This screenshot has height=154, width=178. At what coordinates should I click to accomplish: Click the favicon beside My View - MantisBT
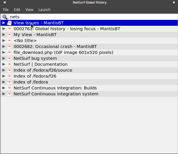tap(9, 35)
